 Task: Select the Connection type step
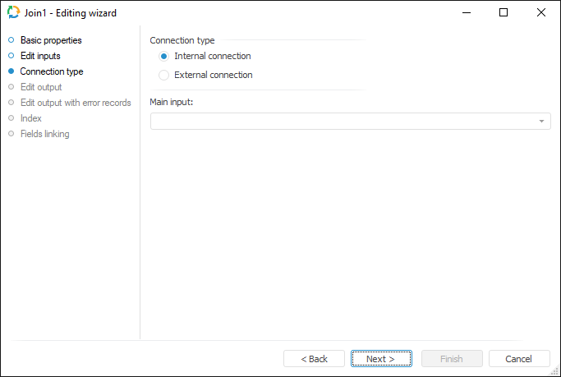point(51,71)
